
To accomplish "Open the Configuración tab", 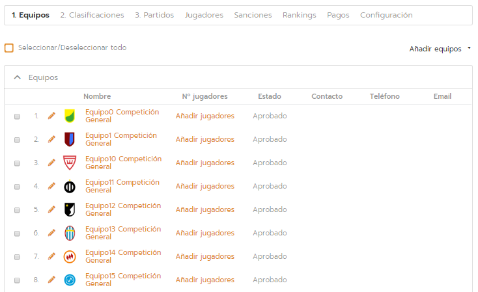I will (x=386, y=15).
